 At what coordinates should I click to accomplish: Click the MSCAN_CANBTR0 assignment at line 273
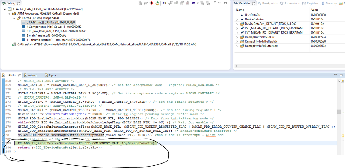point(85,101)
